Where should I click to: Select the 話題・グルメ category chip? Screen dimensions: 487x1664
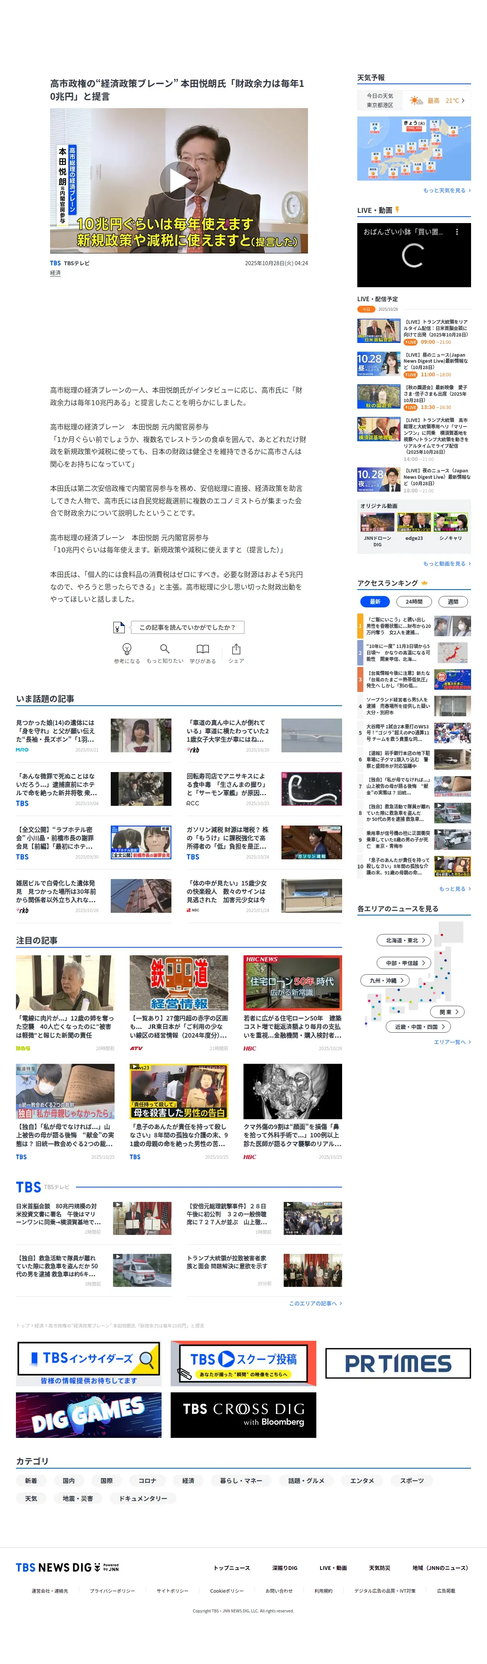[306, 1480]
